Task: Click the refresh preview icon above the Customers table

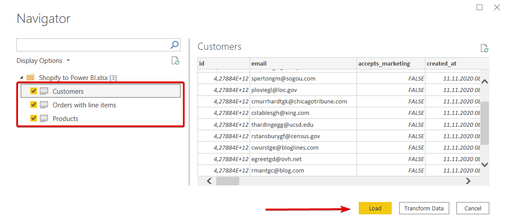Action: (484, 48)
